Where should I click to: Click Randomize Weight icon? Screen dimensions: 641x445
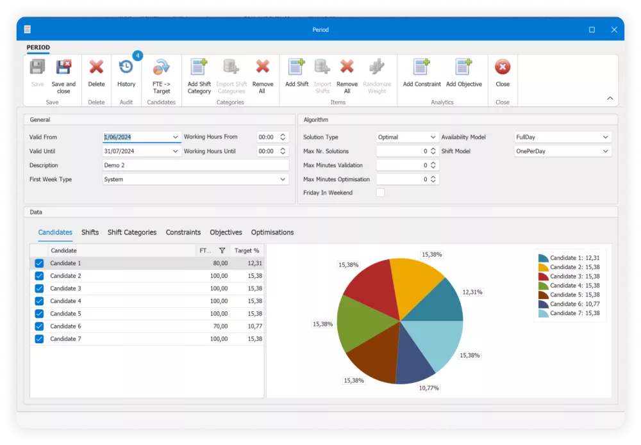(376, 67)
